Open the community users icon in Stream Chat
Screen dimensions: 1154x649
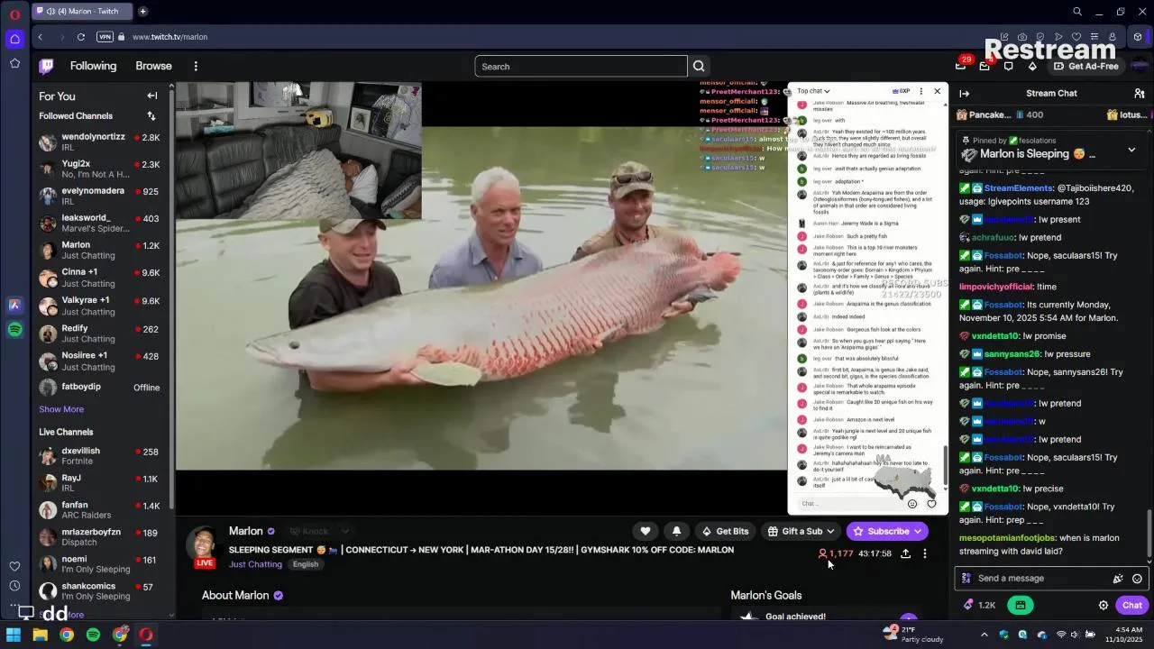(1140, 94)
